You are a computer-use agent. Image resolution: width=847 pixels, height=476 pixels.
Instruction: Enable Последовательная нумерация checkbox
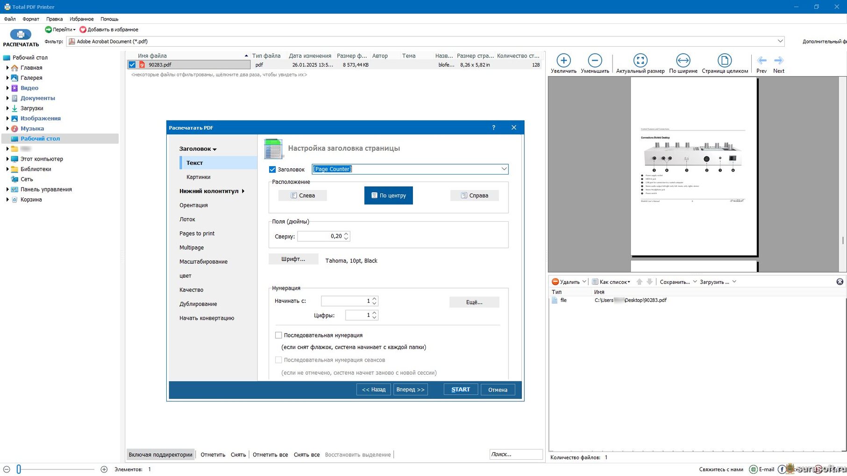[x=278, y=335]
